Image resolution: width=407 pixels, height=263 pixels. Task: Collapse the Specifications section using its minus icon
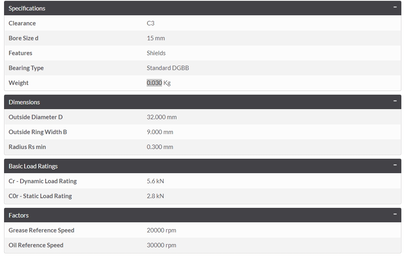tap(395, 7)
